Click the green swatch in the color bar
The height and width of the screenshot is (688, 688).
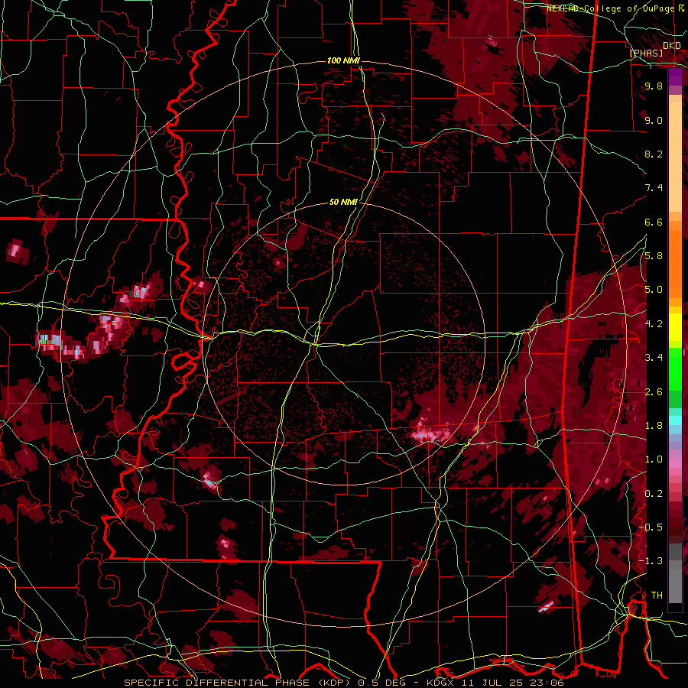pos(675,368)
